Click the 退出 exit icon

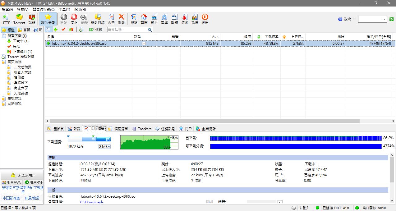(x=205, y=19)
